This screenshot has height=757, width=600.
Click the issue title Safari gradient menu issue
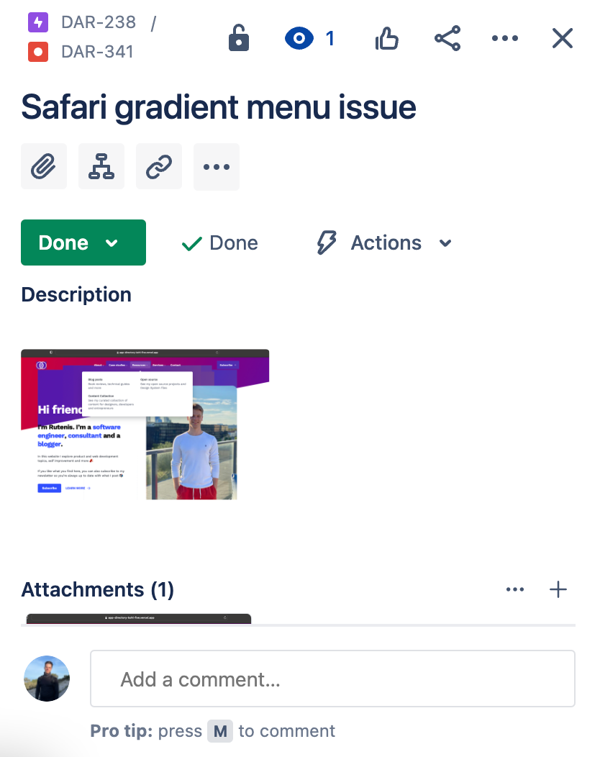tap(219, 106)
